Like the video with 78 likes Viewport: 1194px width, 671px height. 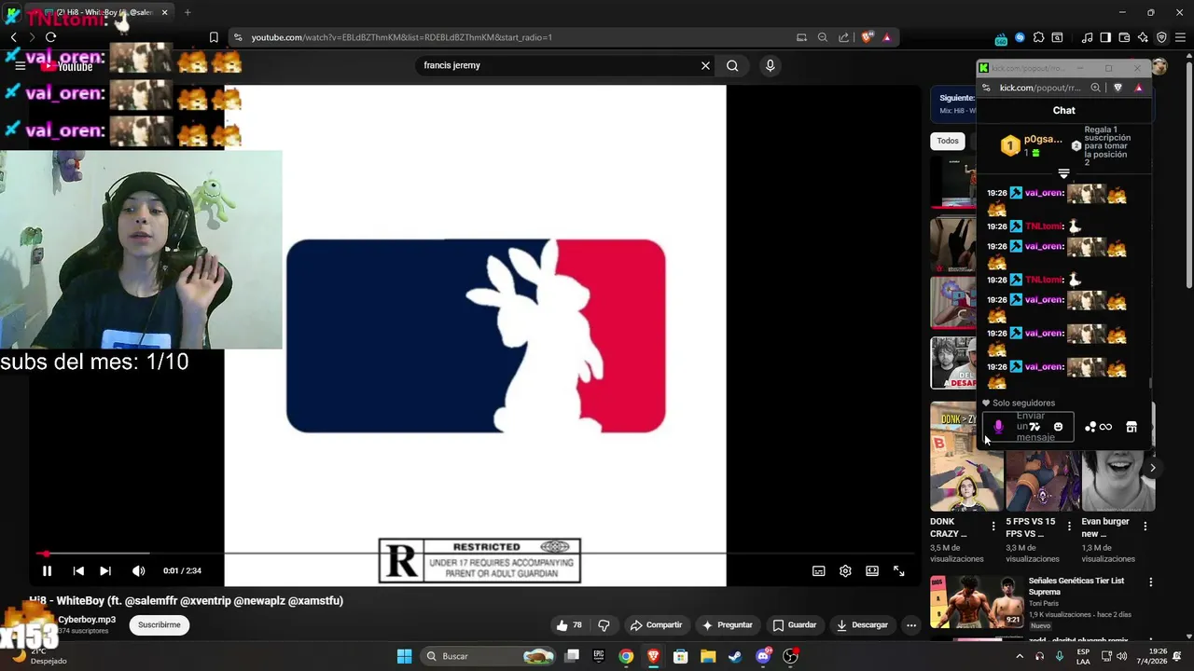coord(569,625)
